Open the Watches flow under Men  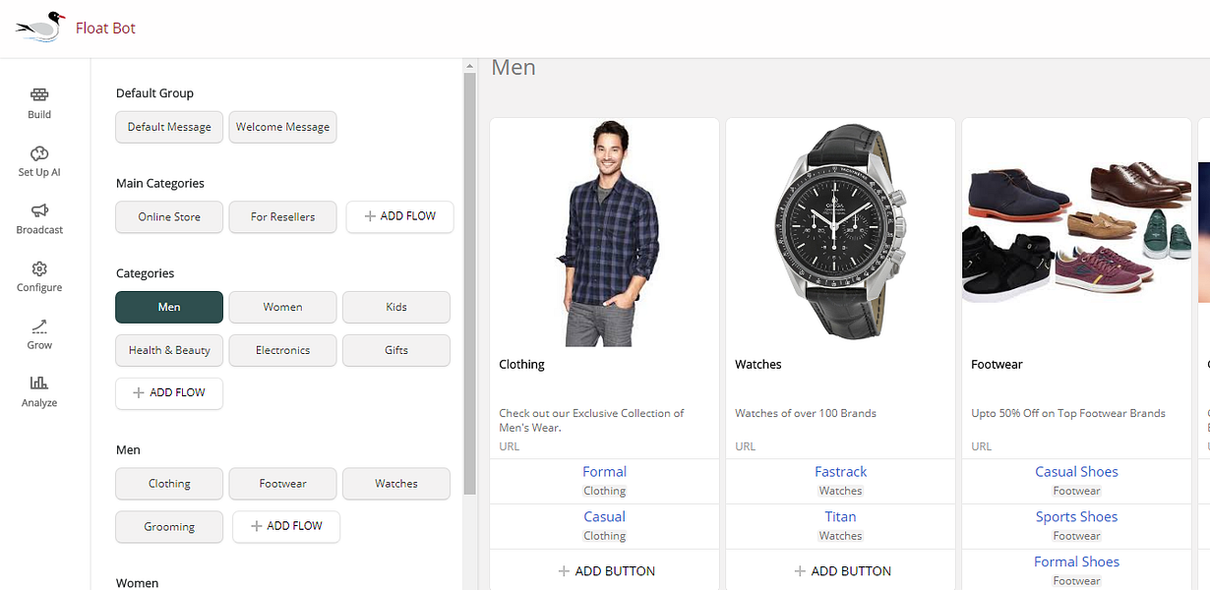click(396, 484)
